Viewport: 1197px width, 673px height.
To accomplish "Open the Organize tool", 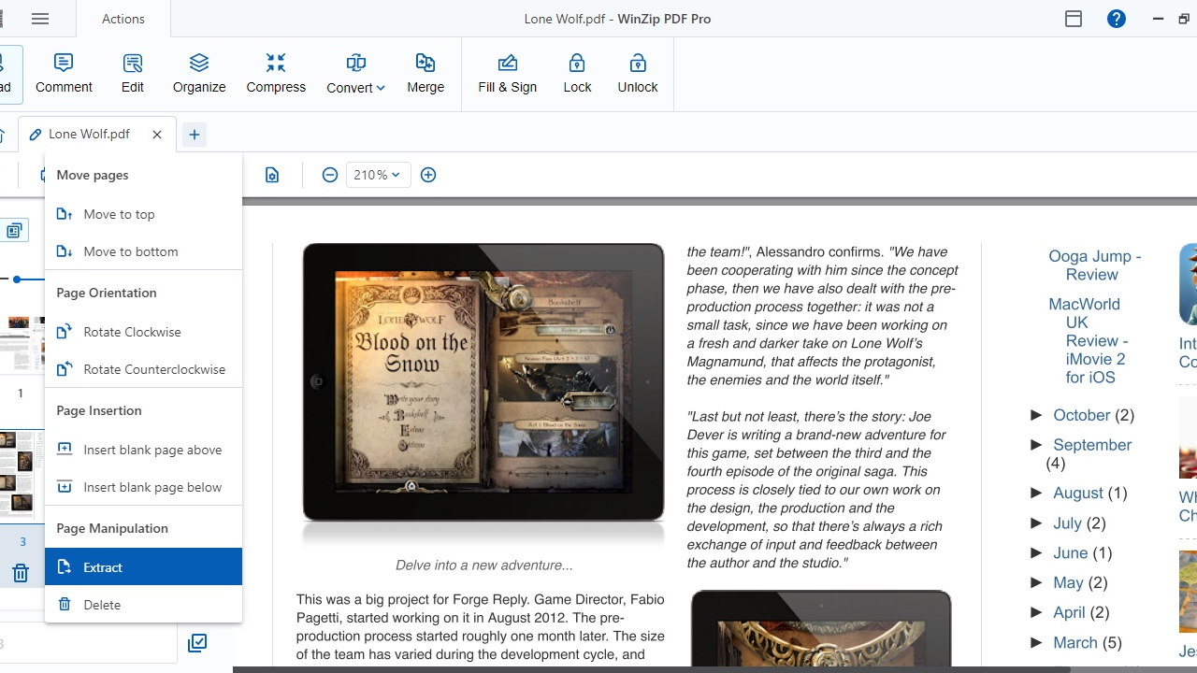I will pos(199,73).
